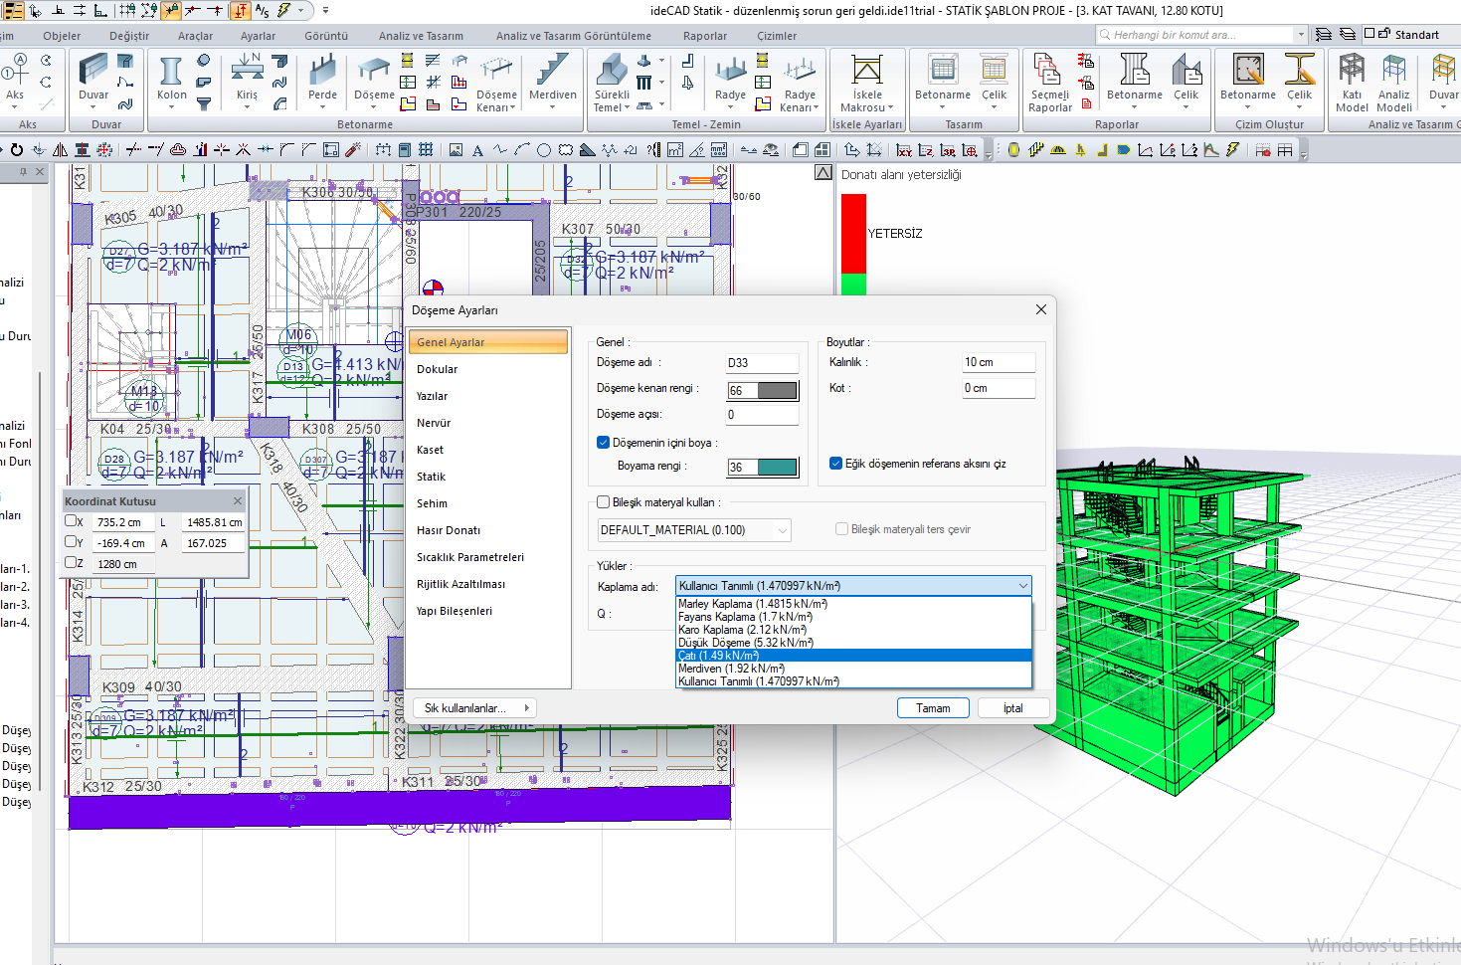Click the text (A) tool in toolbar

[477, 150]
